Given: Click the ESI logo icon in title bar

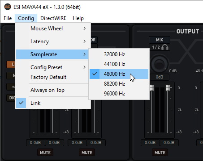Looking at the screenshot, I should (x=8, y=7).
